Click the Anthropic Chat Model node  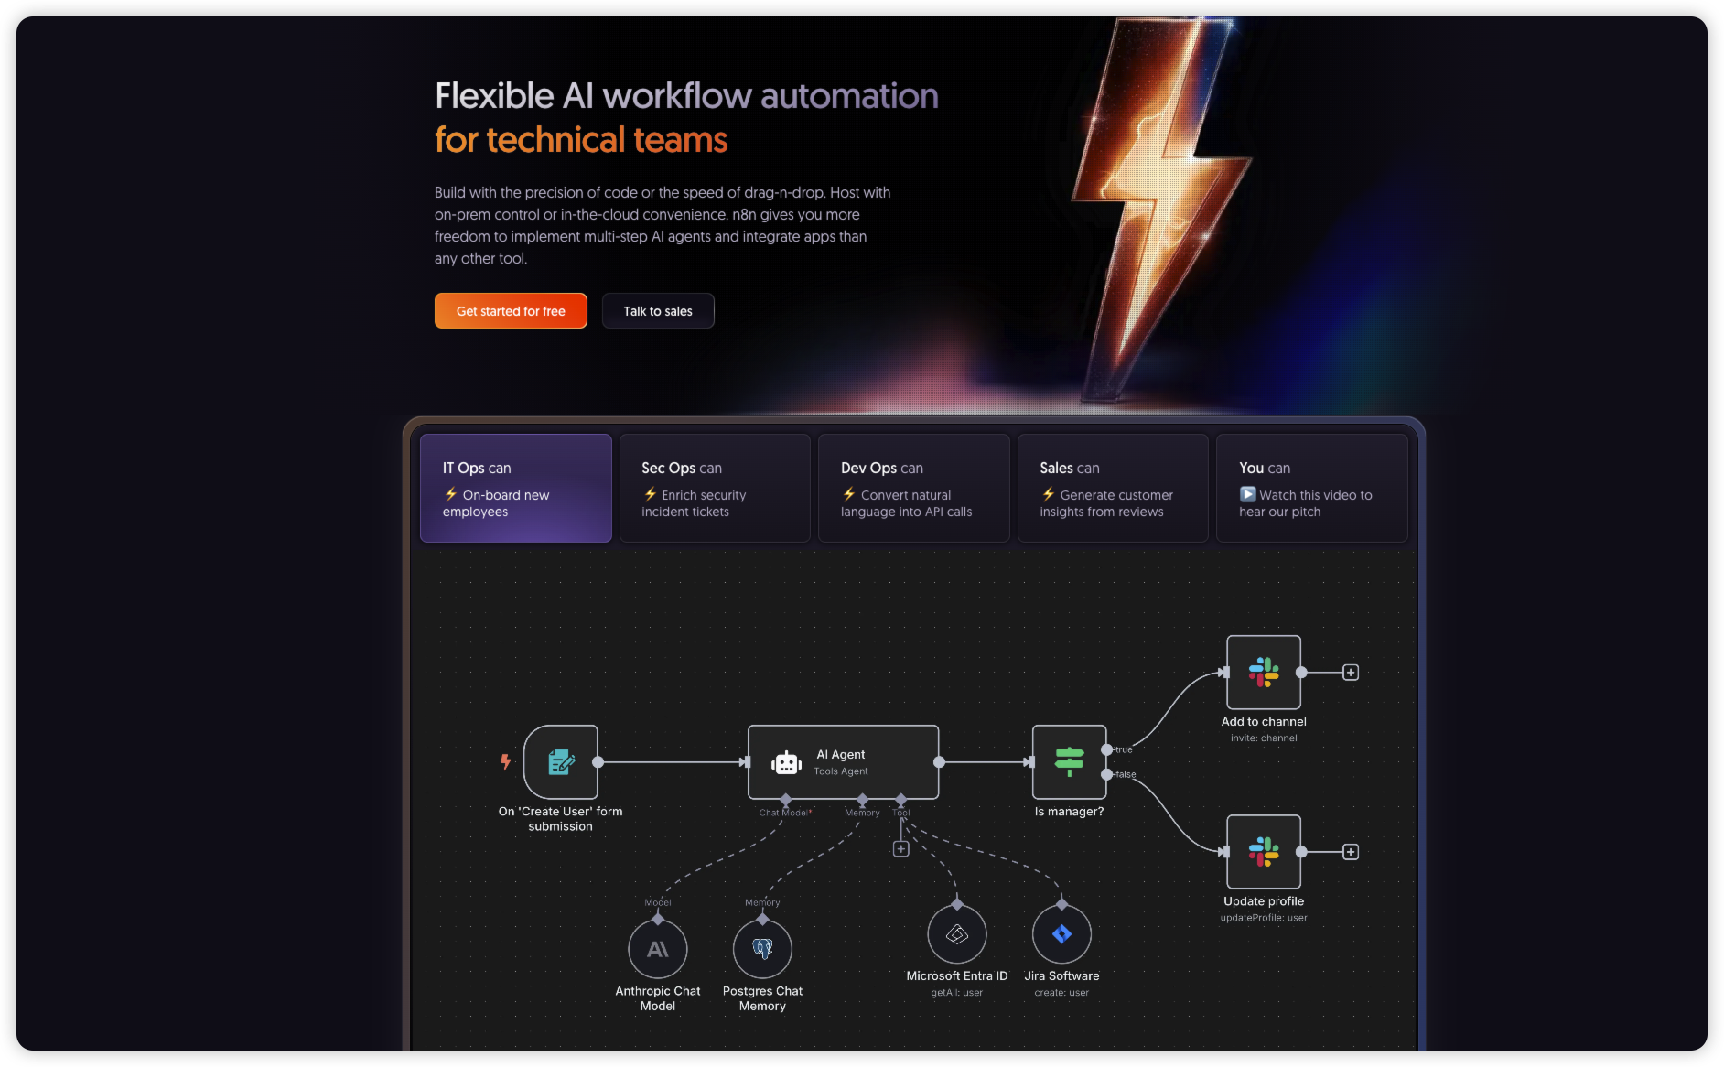click(658, 950)
